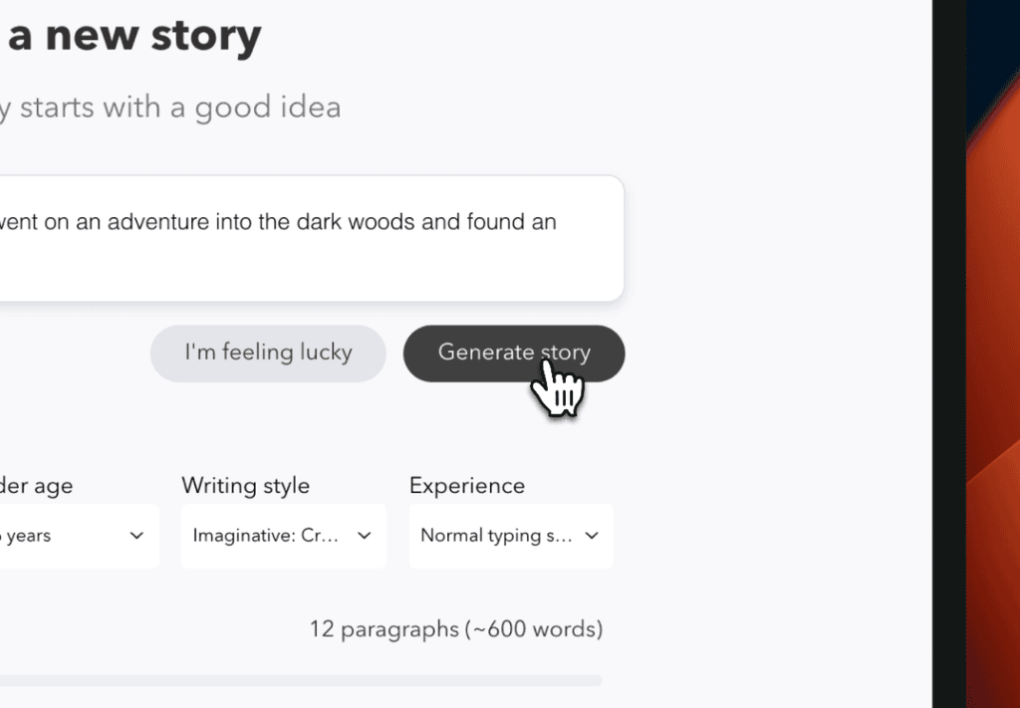Open the Experience dropdown

(x=510, y=535)
